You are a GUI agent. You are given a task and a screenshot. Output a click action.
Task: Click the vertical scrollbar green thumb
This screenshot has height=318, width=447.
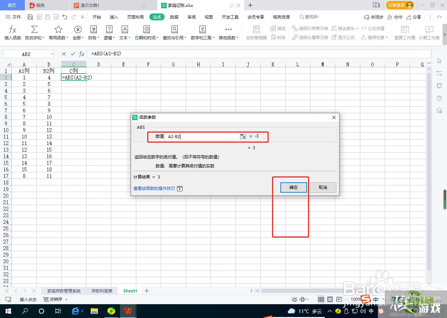click(445, 199)
